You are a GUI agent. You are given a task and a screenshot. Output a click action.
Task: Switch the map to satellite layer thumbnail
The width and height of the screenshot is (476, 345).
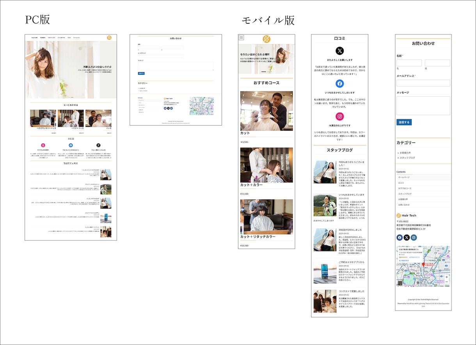400,283
